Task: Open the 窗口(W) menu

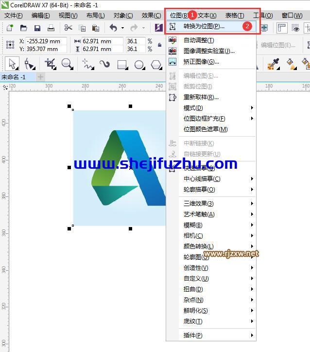Action: click(x=292, y=16)
